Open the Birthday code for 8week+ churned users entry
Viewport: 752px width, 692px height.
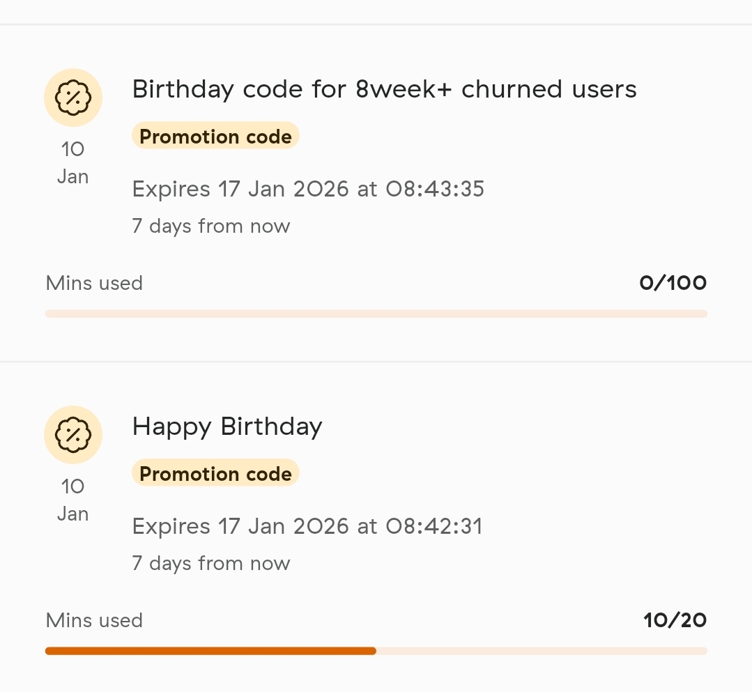pyautogui.click(x=384, y=89)
